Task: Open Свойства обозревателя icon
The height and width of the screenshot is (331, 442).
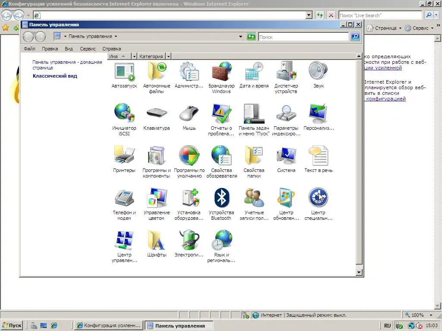Action: (x=221, y=162)
